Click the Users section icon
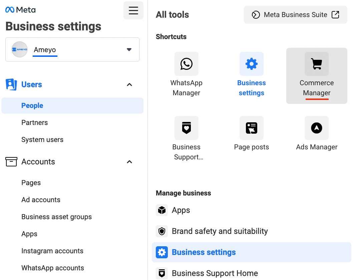The width and height of the screenshot is (353, 280). coord(11,85)
